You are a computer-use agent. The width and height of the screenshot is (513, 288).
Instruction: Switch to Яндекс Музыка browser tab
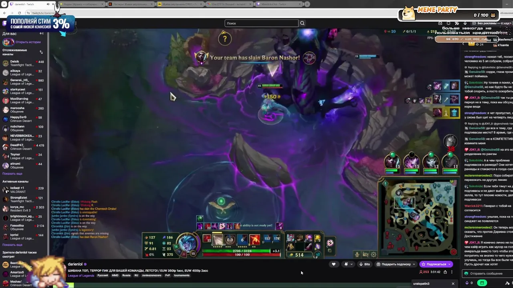pos(82,4)
